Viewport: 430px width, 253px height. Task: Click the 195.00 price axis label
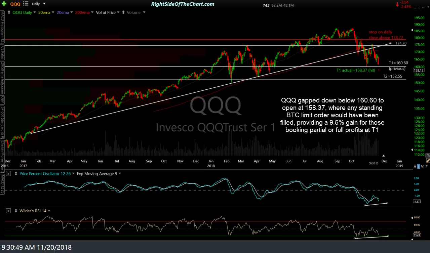click(x=419, y=18)
